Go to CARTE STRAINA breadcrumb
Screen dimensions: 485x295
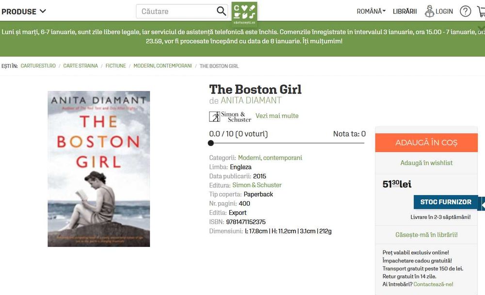tap(81, 66)
